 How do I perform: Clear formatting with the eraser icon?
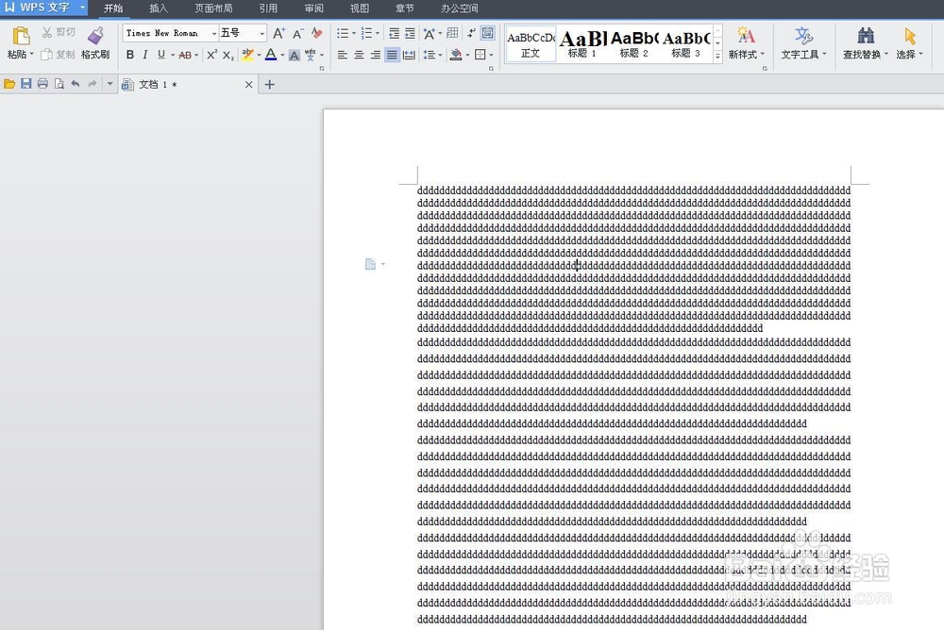316,33
